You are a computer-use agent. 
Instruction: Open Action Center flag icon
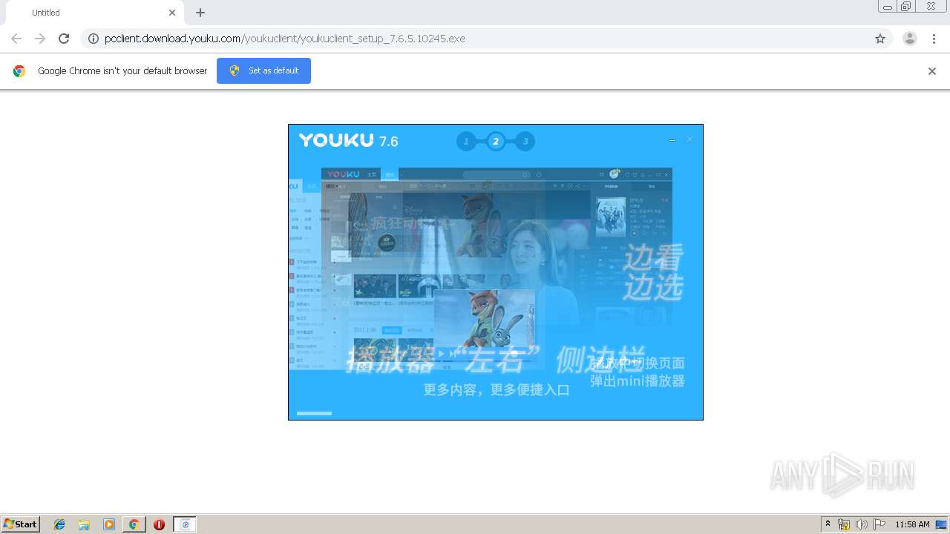[x=879, y=524]
